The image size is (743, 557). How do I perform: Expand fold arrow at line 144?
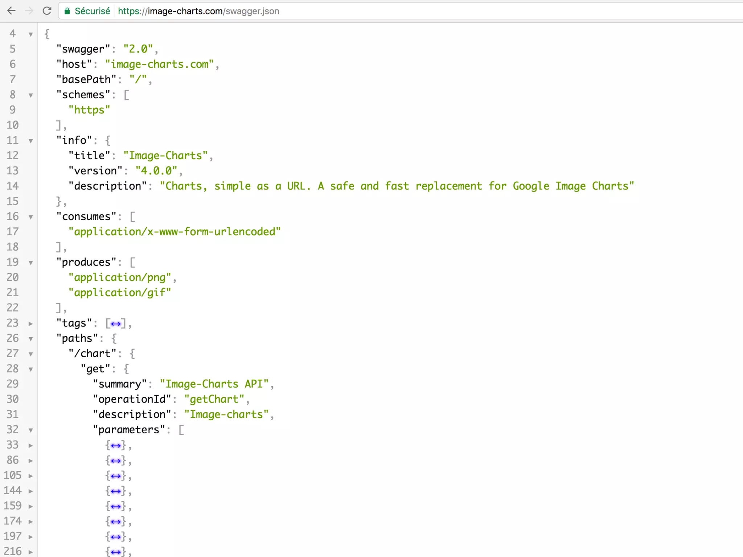coord(31,491)
